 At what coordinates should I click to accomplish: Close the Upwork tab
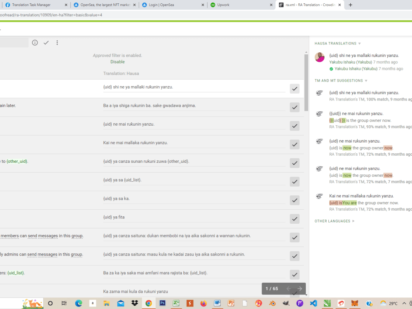pyautogui.click(x=271, y=5)
